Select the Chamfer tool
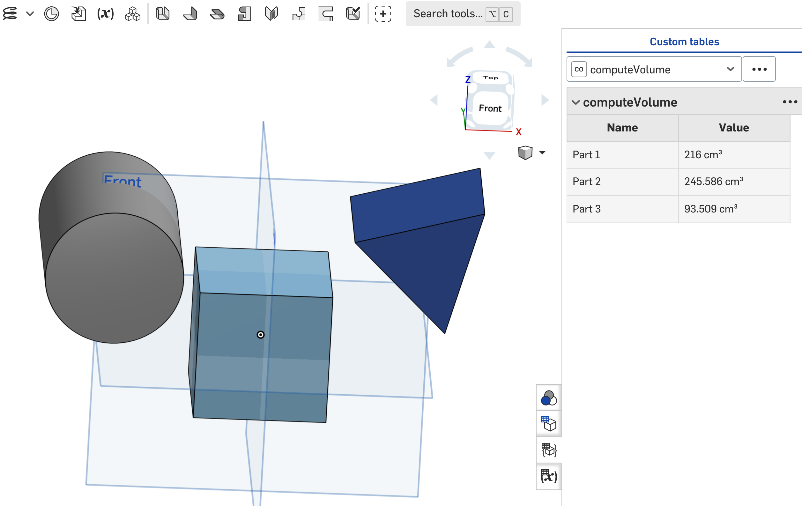The height and width of the screenshot is (506, 802). coord(218,14)
